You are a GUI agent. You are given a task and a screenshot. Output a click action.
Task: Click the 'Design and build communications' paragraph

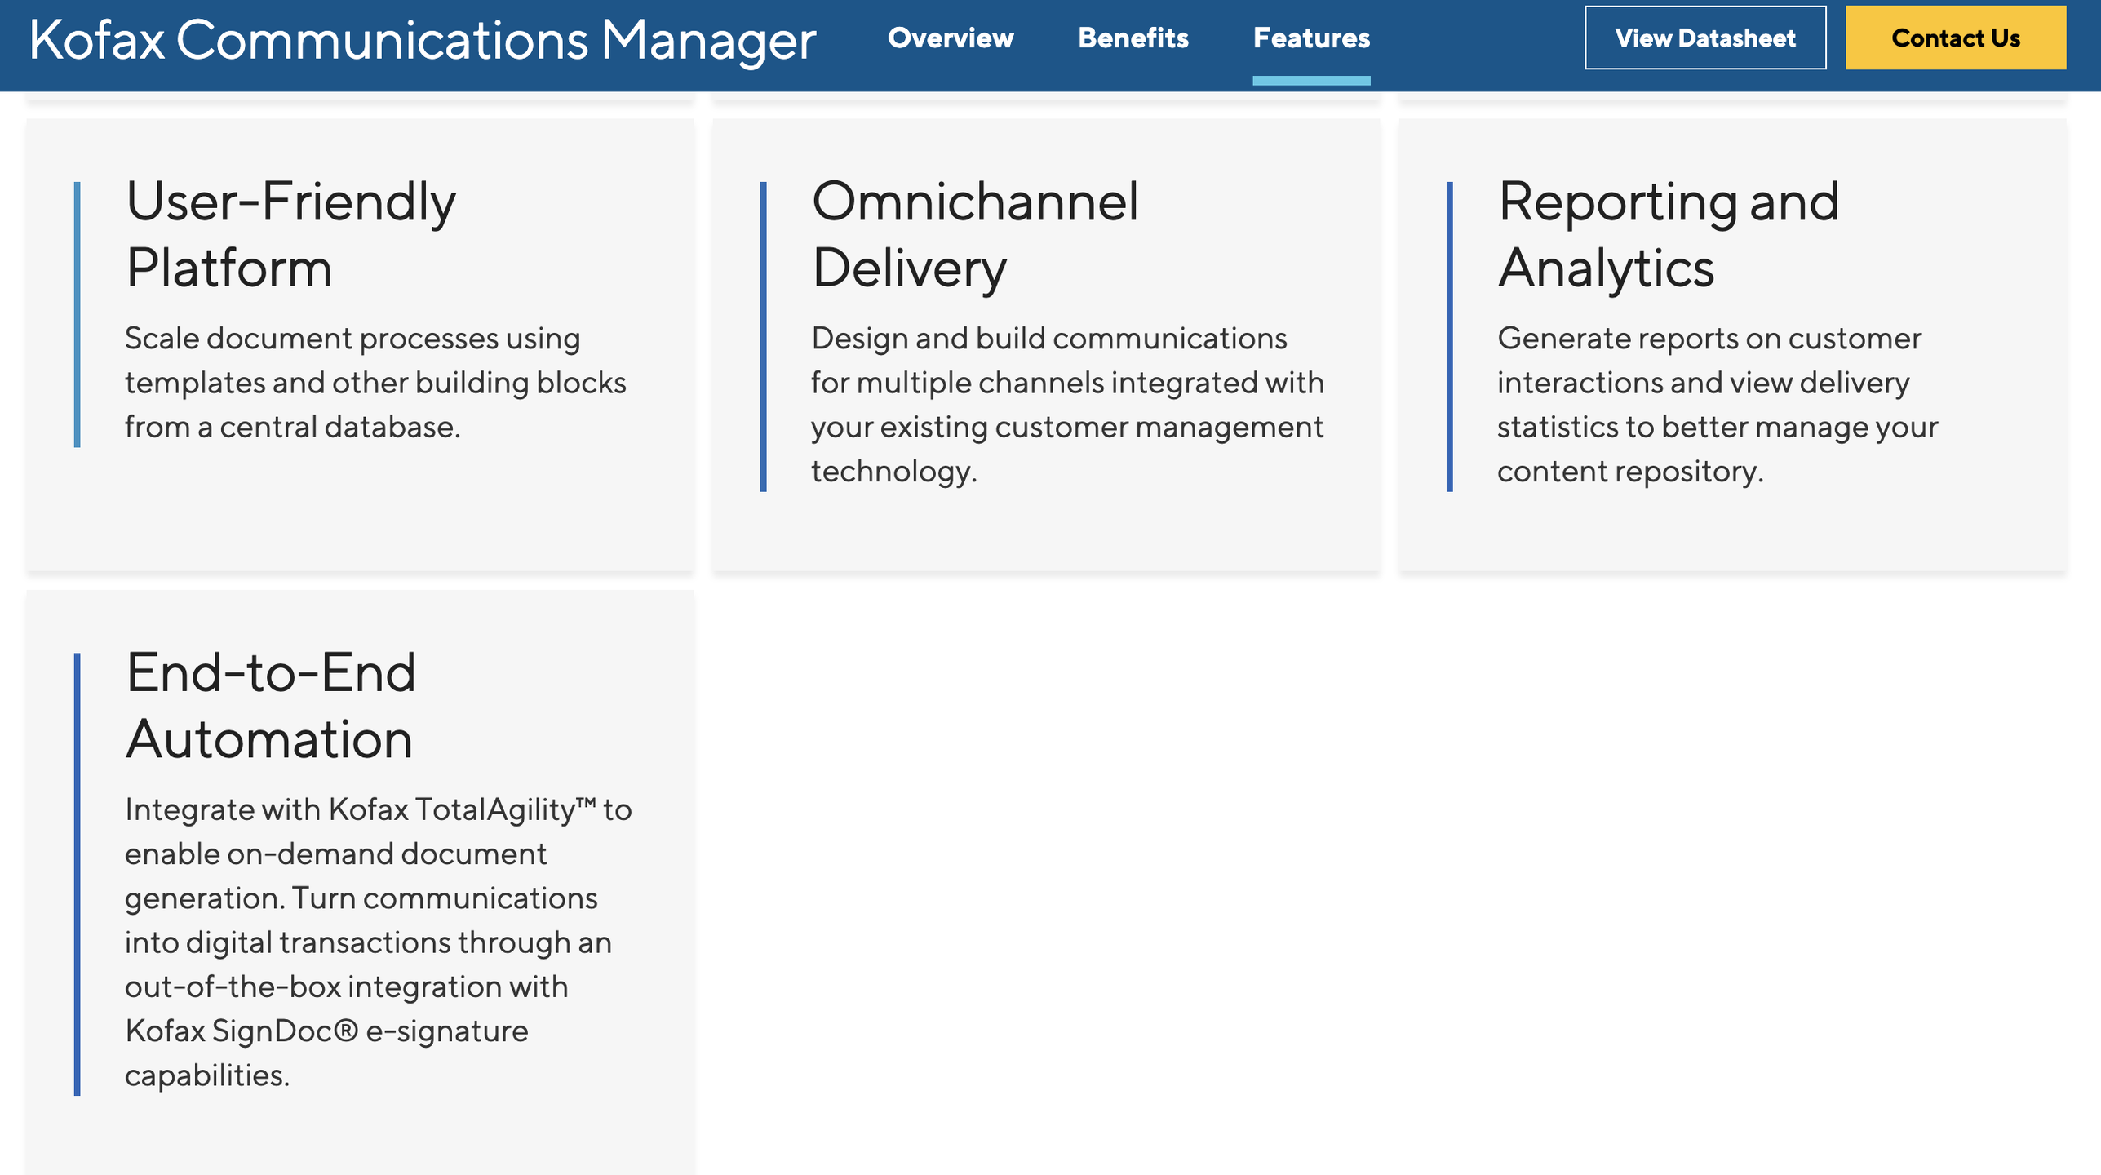[x=1066, y=405]
